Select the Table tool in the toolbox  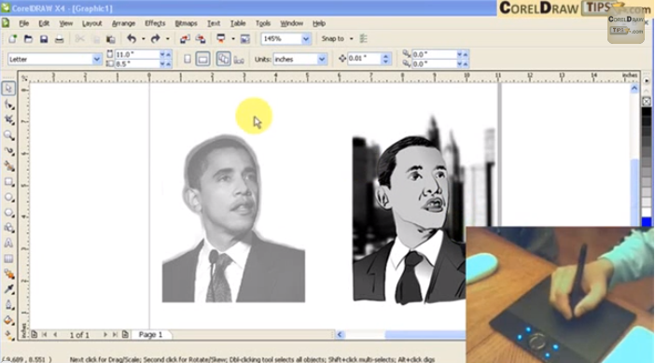click(x=8, y=259)
